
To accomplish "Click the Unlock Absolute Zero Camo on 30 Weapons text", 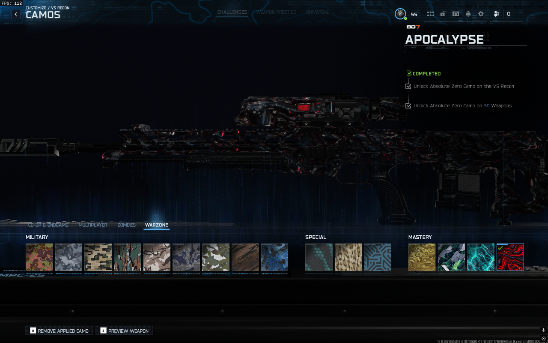I will [x=462, y=105].
